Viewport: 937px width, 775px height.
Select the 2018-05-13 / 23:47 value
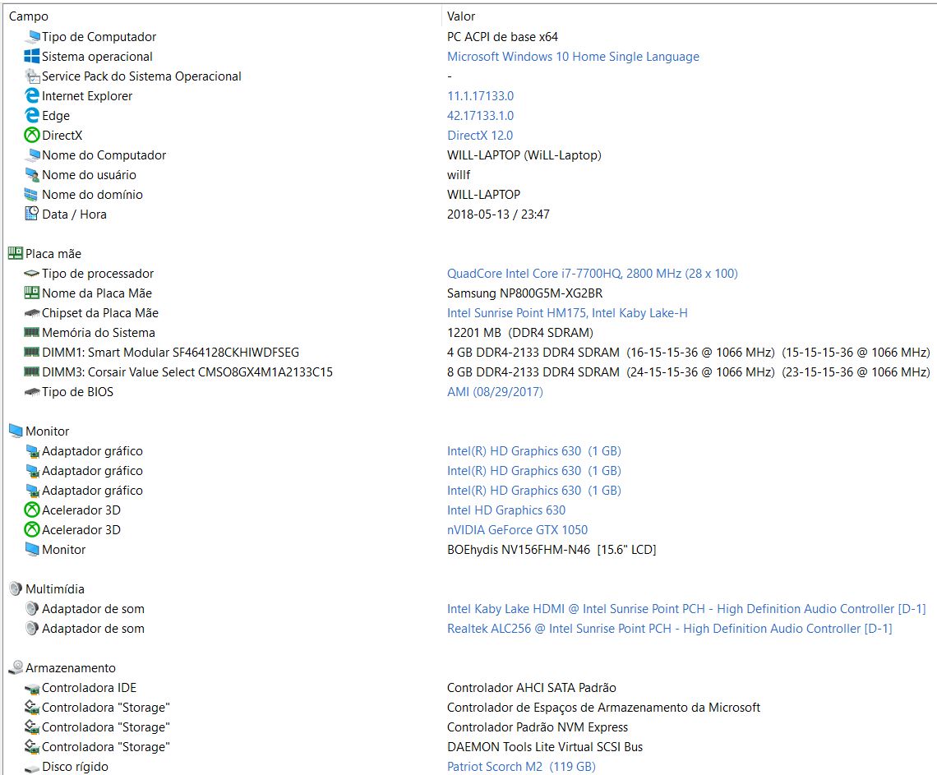tap(498, 214)
